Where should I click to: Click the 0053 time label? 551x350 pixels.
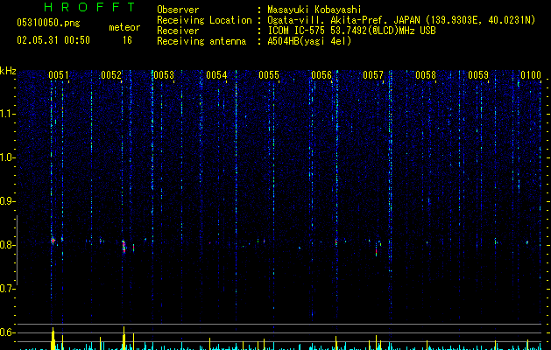[x=164, y=75]
